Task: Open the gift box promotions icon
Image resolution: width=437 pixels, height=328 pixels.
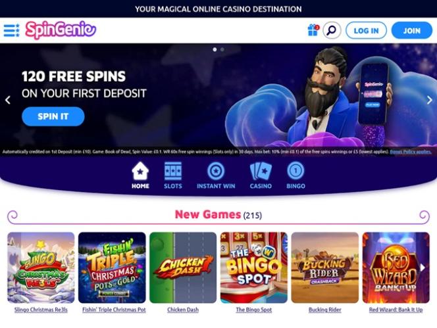Action: click(x=313, y=30)
